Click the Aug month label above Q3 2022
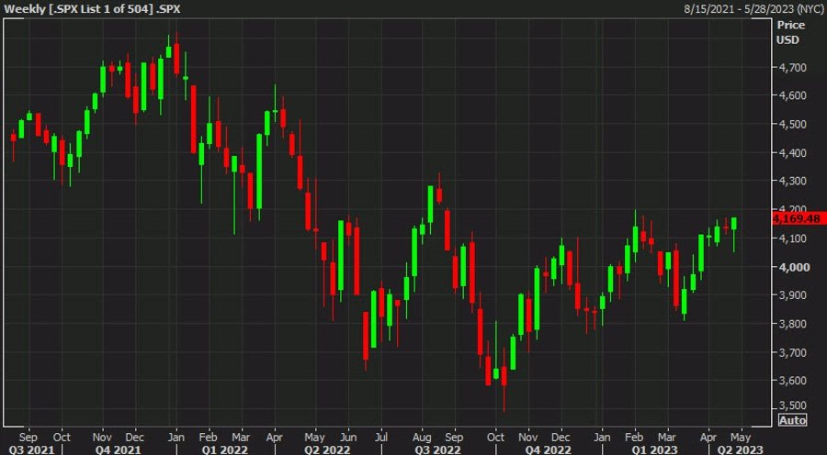 (x=422, y=436)
